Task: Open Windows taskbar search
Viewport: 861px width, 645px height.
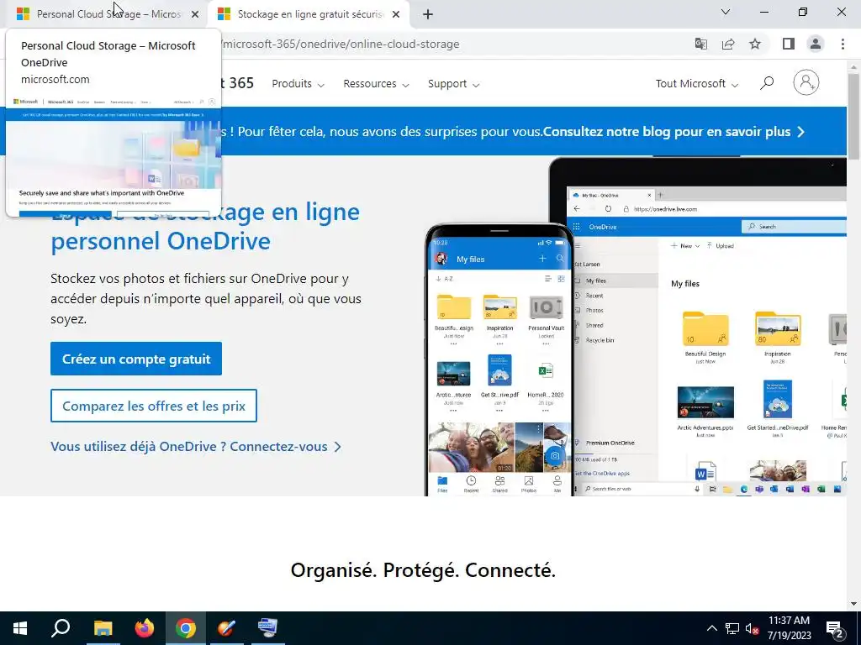Action: 61,628
